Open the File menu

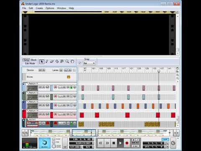[24, 8]
